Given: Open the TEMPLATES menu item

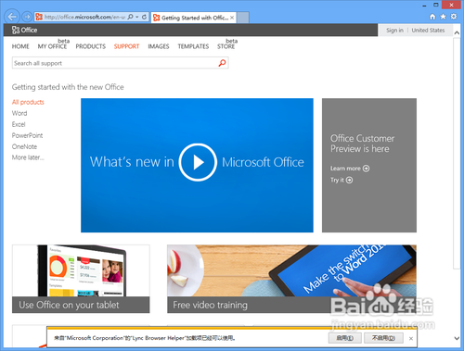Looking at the screenshot, I should pos(193,46).
